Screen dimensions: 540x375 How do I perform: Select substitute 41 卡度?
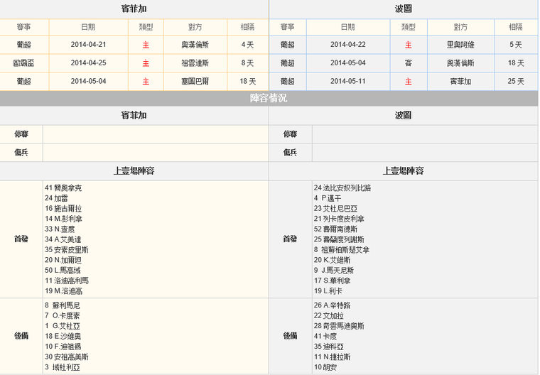[x=325, y=337]
